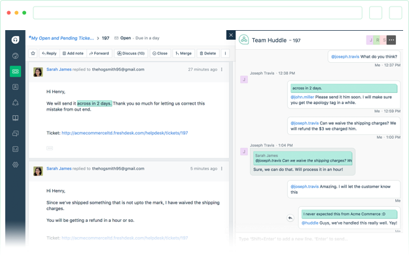Open the Freshdesk headphone logo
This screenshot has height=256, width=409.
coord(16,40)
